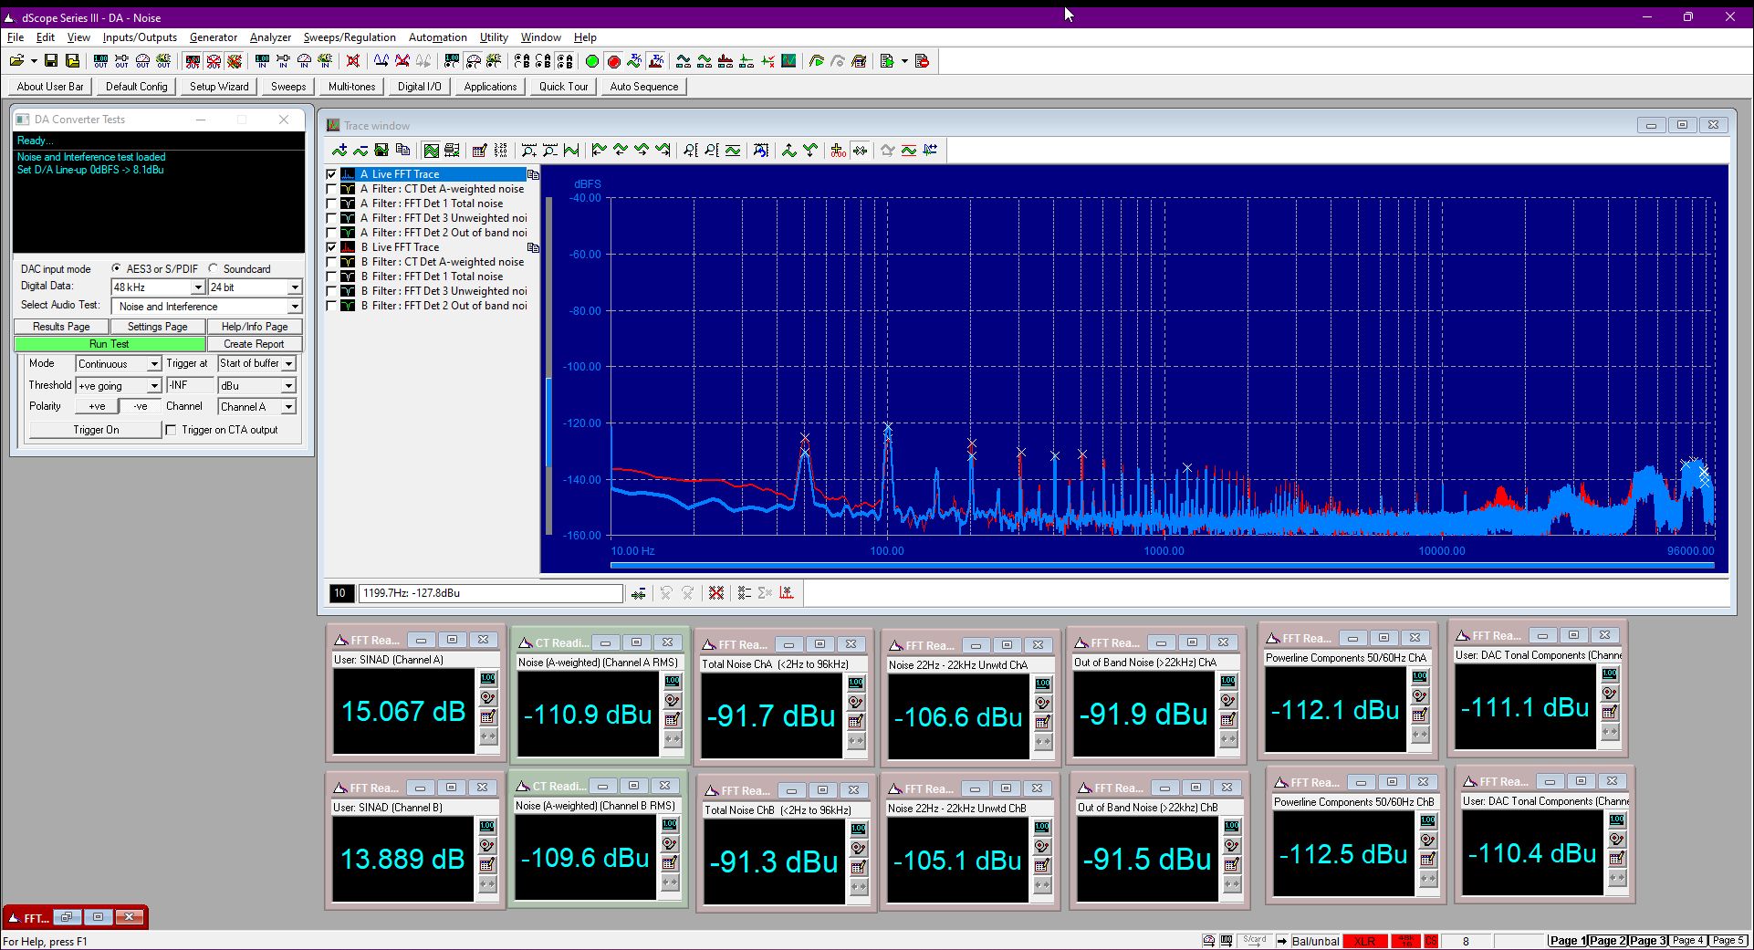This screenshot has width=1754, height=950.
Task: Uncheck the A Live FFT Trace checkbox
Action: (331, 174)
